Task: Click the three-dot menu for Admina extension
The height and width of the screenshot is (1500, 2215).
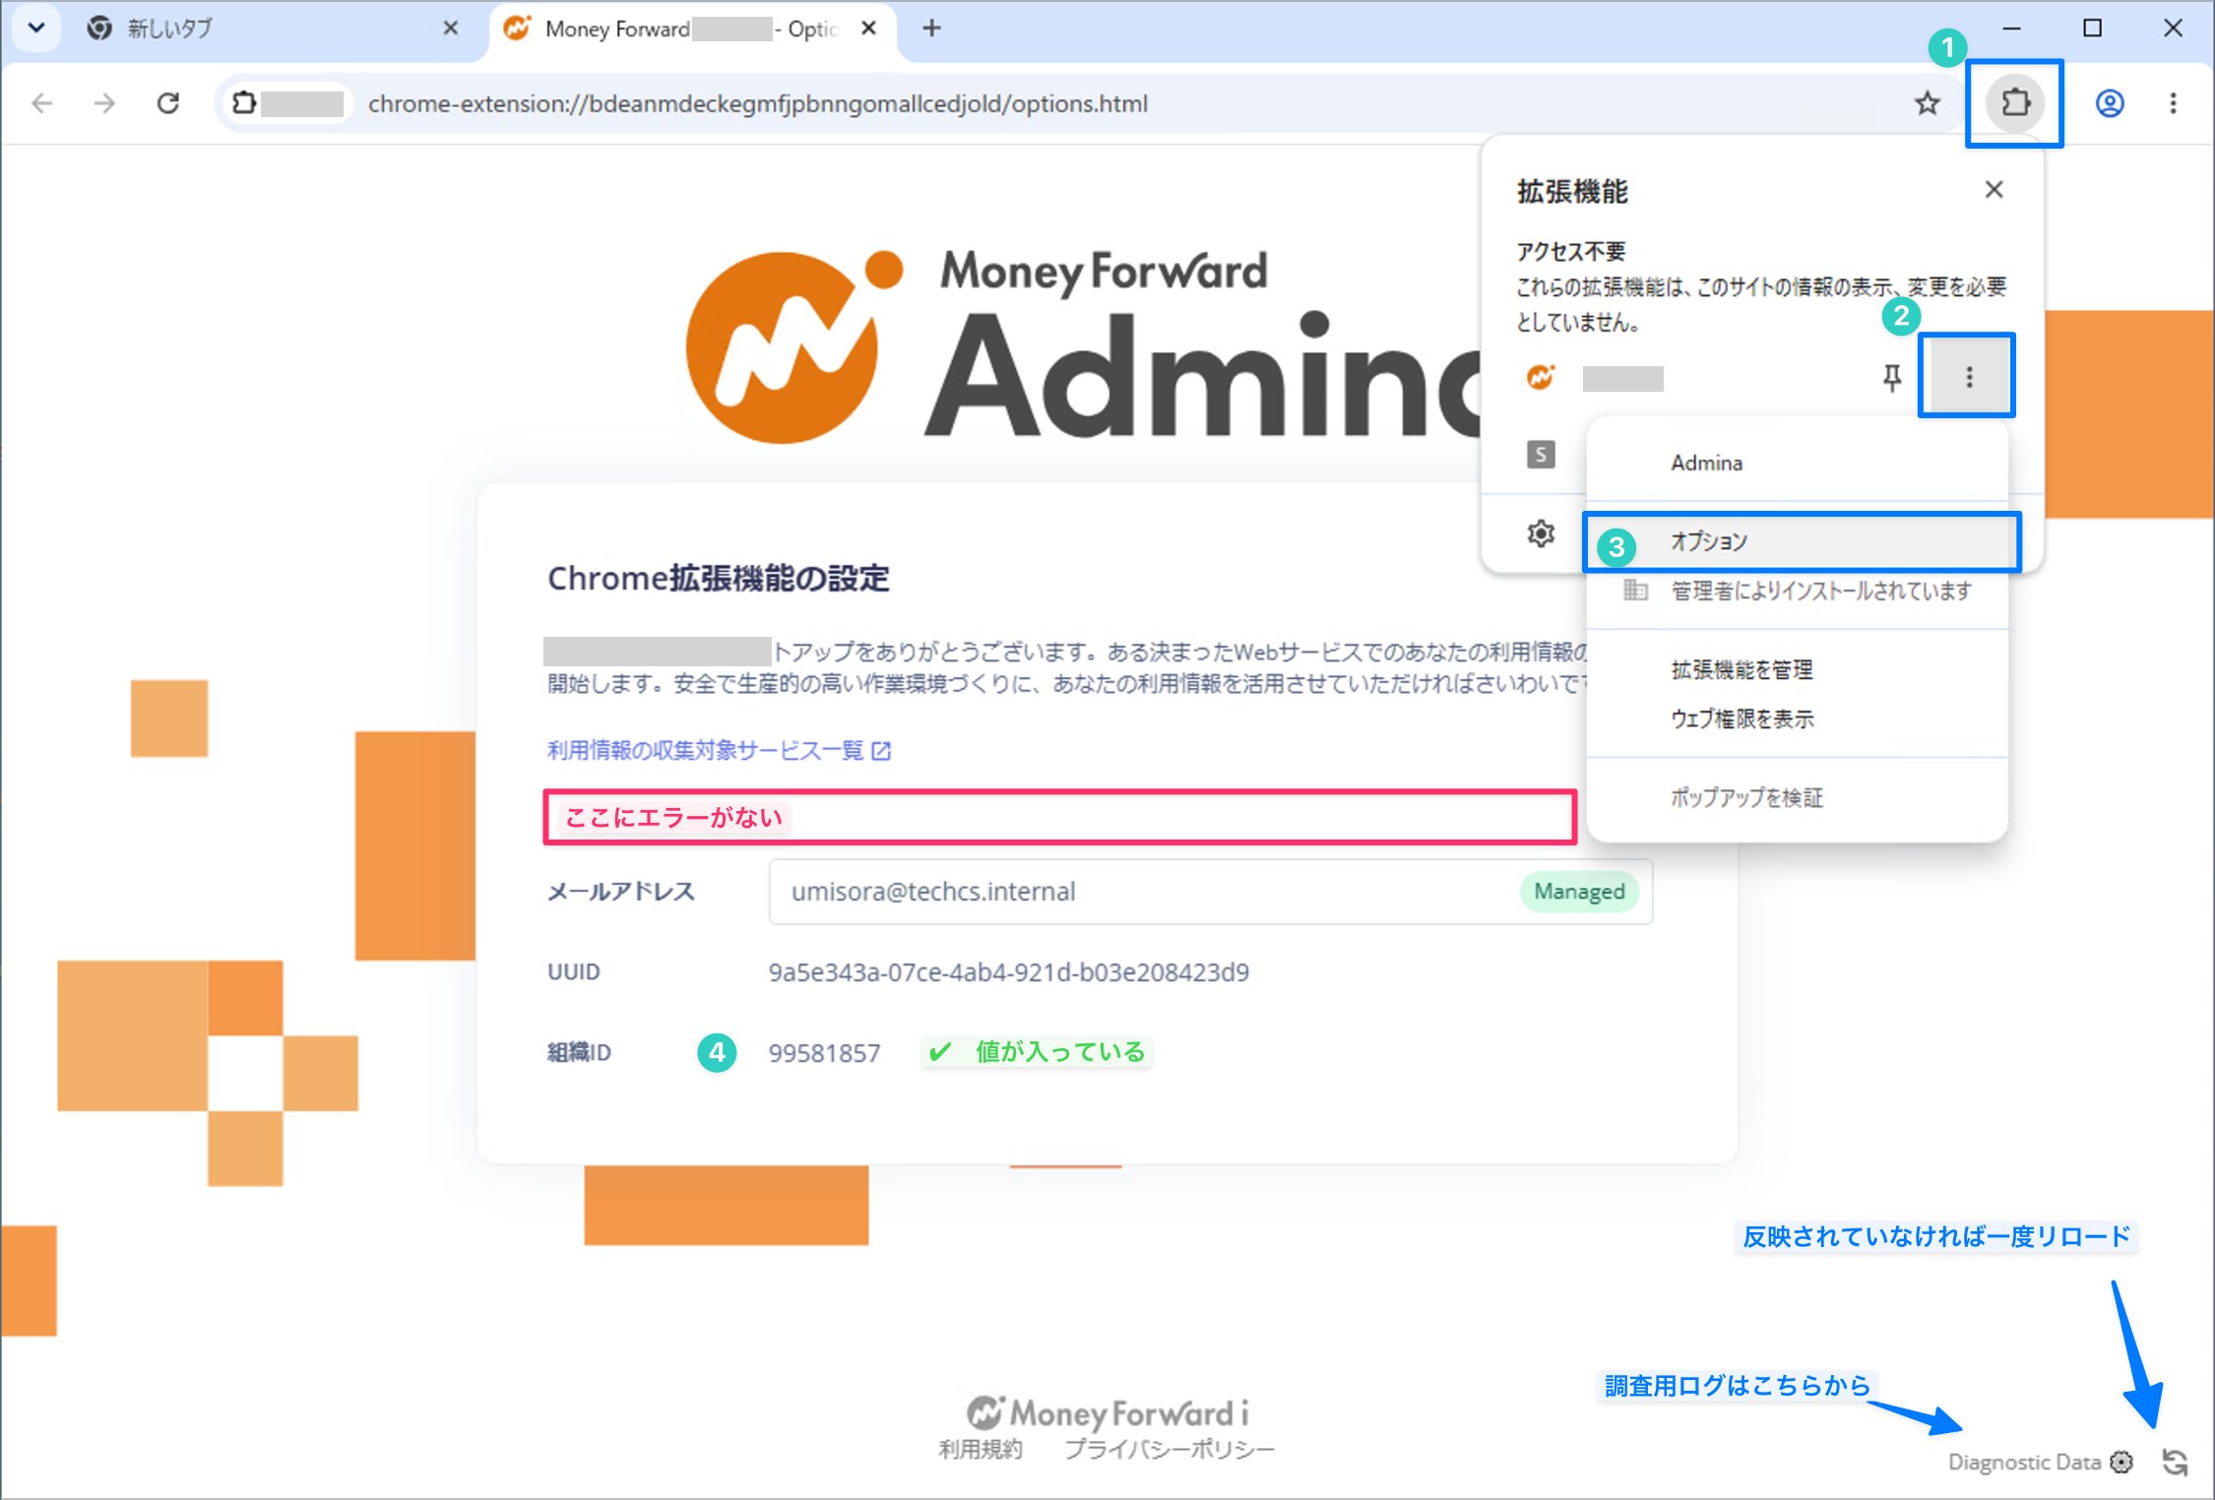Action: 1968,377
